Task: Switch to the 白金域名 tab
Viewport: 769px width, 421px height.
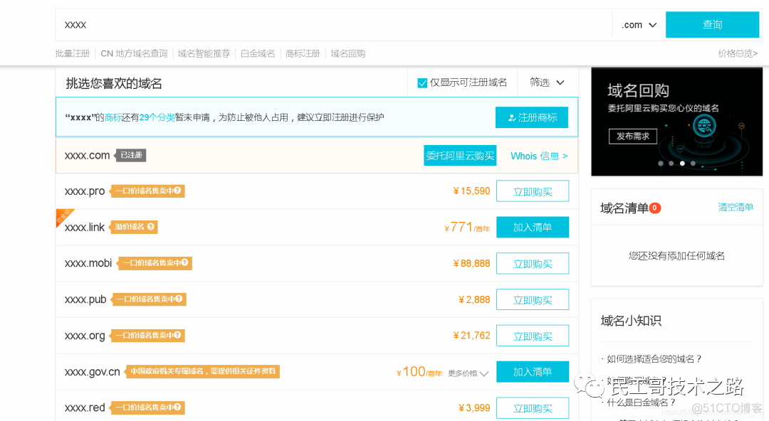Action: tap(257, 53)
